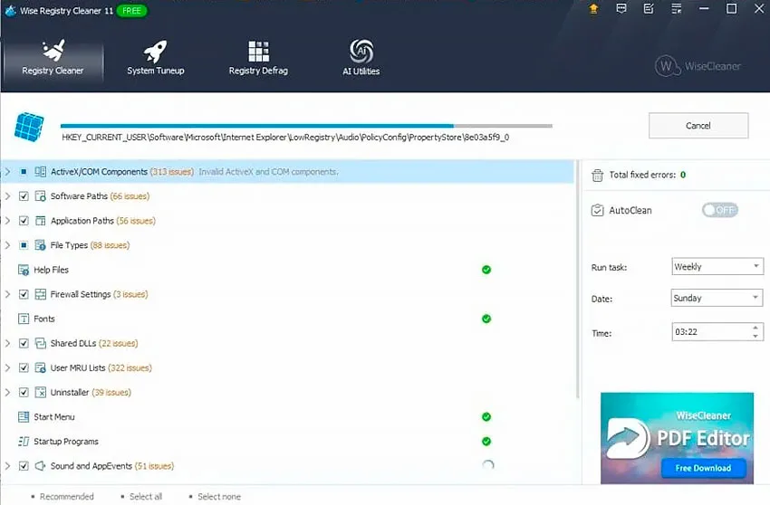Expand the Uninstaller row

pyautogui.click(x=8, y=393)
